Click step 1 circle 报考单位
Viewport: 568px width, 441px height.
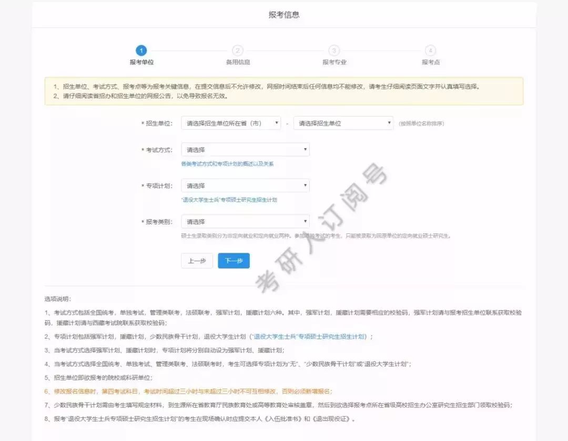[x=141, y=50]
